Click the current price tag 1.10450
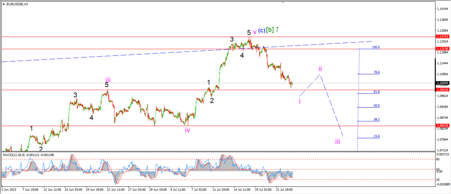Viewport: 451px width, 194px height. tap(441, 83)
